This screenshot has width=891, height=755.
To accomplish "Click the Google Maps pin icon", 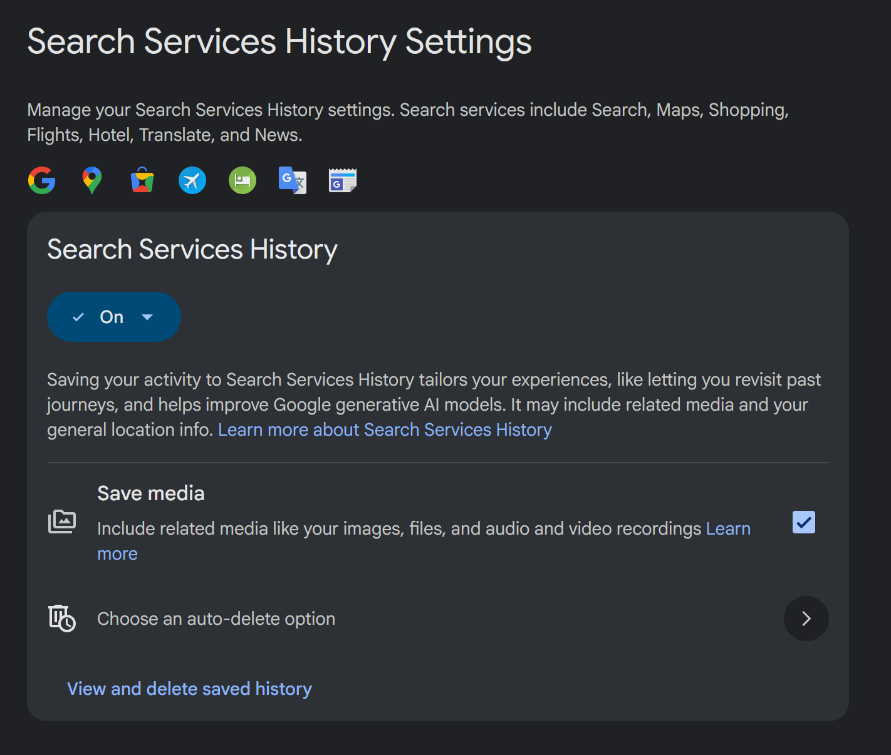I will (92, 180).
